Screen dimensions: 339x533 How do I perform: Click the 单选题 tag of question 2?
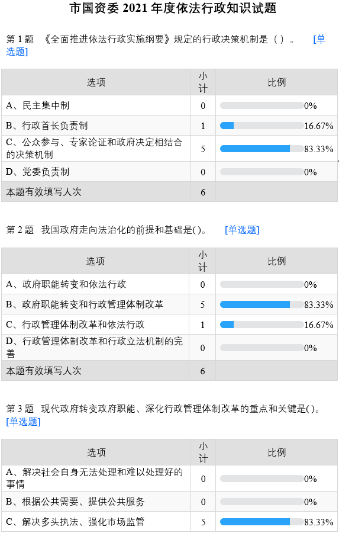tap(242, 230)
